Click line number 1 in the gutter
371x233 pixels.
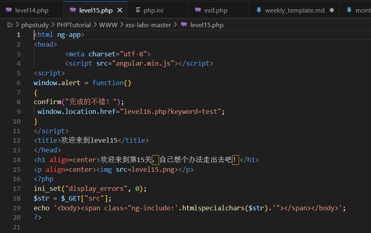click(x=18, y=35)
